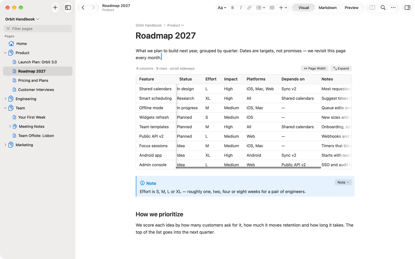Expand the table to full view

tap(341, 68)
